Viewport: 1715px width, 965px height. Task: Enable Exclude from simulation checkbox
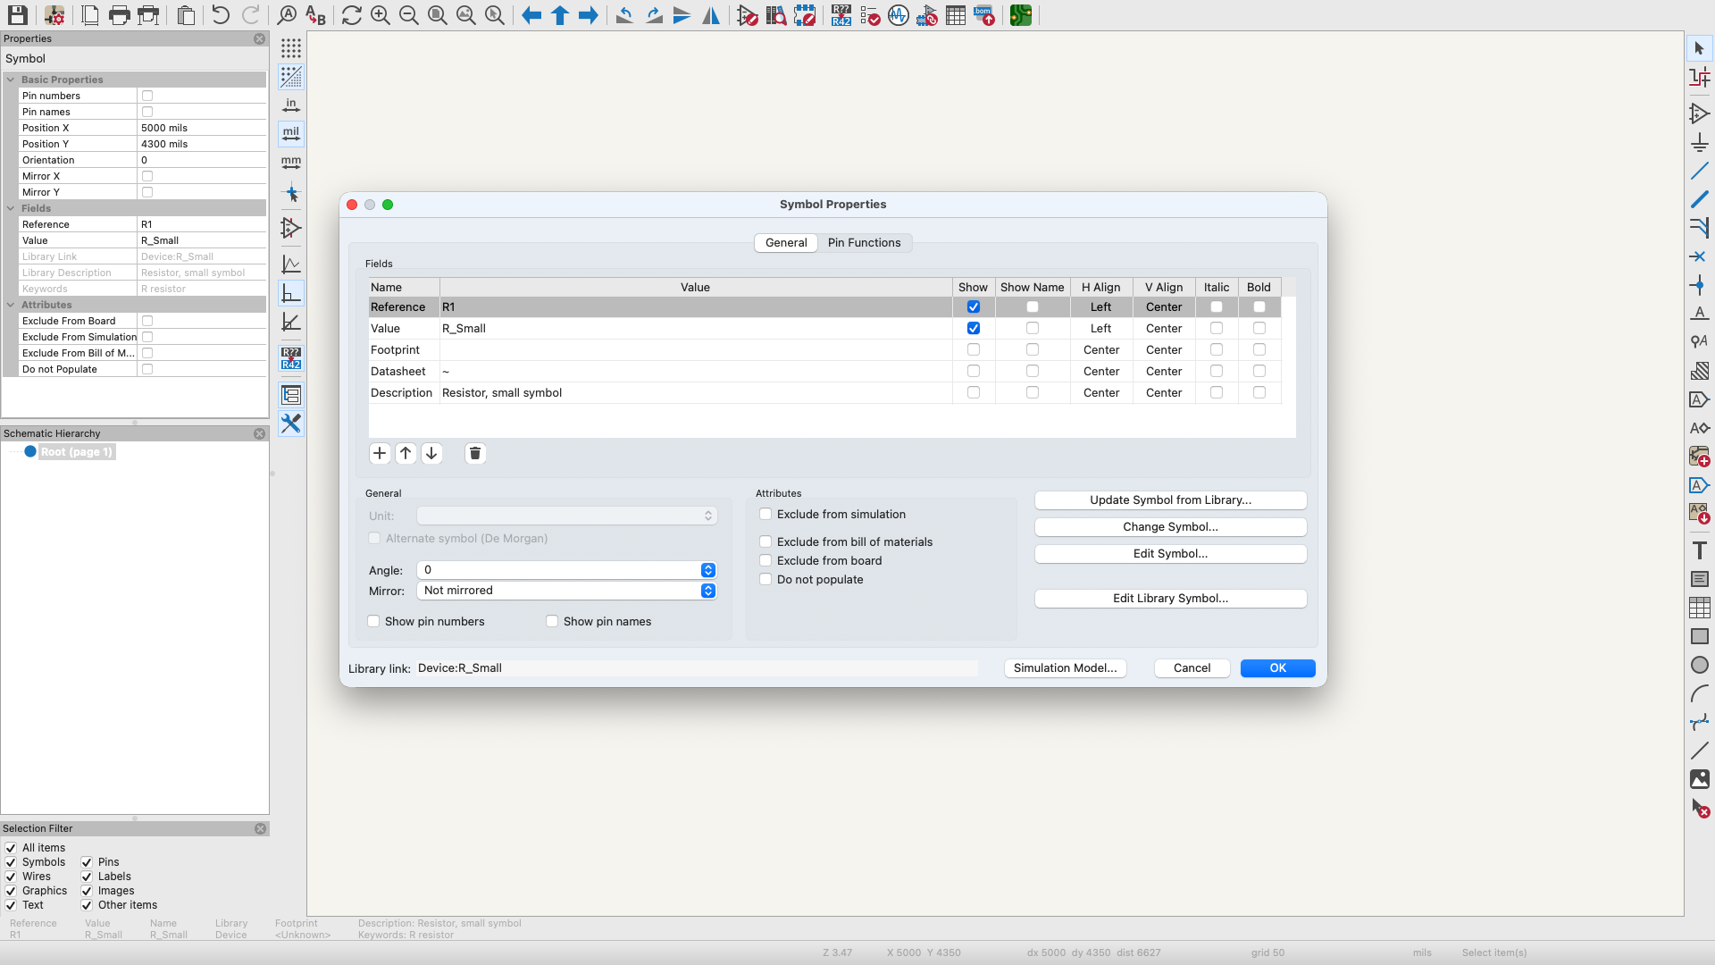click(x=765, y=514)
